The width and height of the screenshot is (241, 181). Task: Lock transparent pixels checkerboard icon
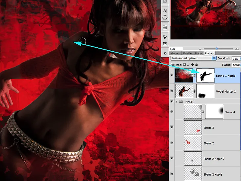pos(184,65)
